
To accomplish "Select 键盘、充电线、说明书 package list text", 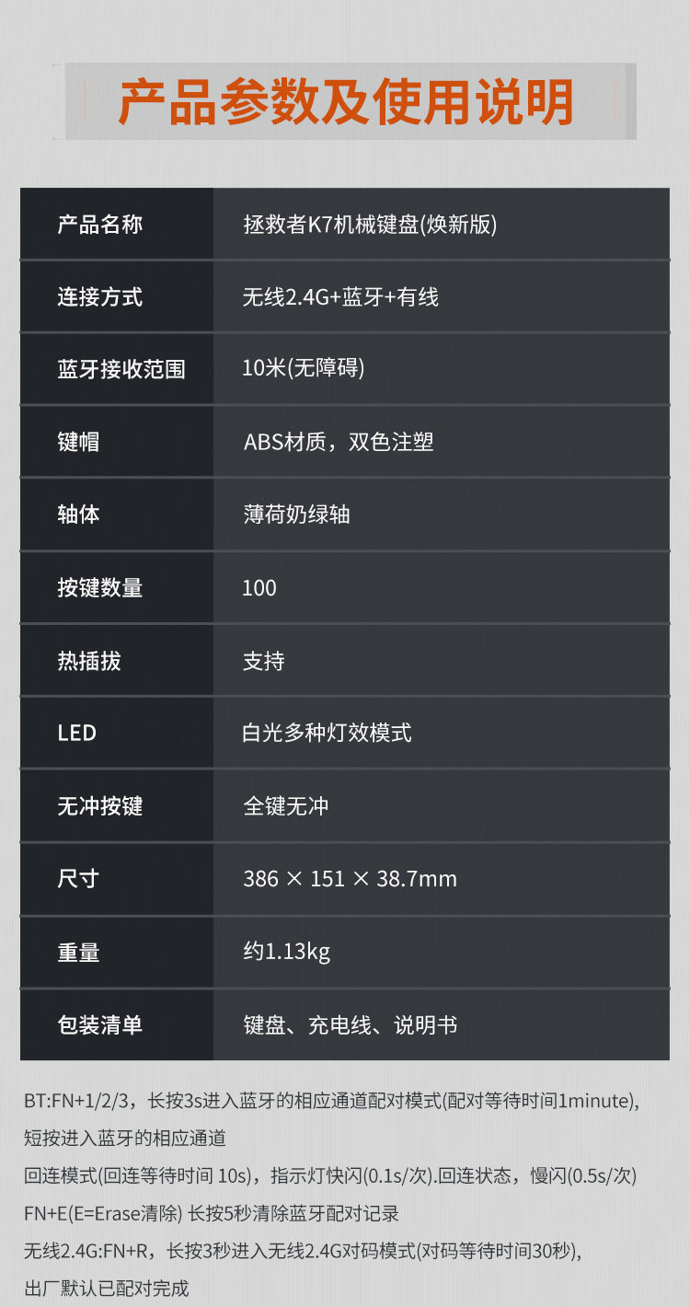I will point(350,1024).
